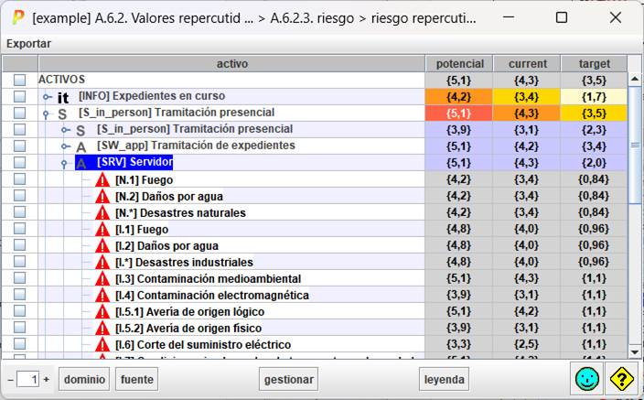Image resolution: width=644 pixels, height=400 pixels.
Task: Click the smiley face icon button
Action: click(x=587, y=379)
